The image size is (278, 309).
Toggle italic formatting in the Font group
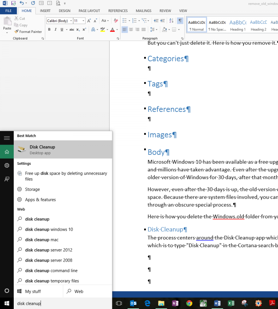coord(56,29)
